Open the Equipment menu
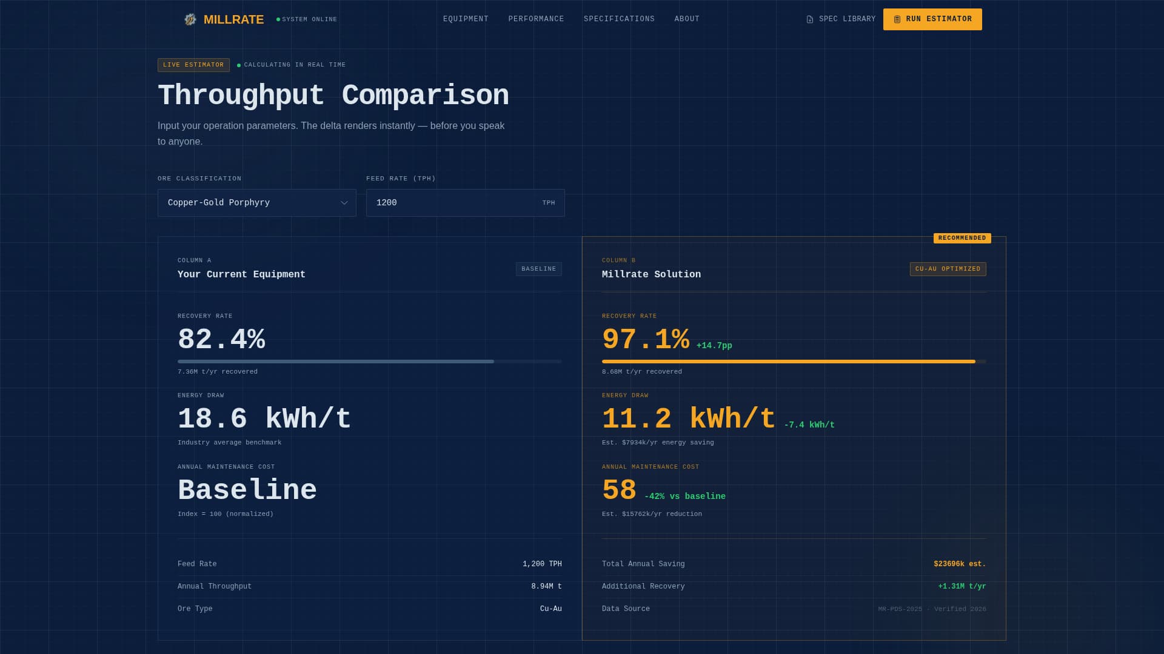 (x=466, y=19)
